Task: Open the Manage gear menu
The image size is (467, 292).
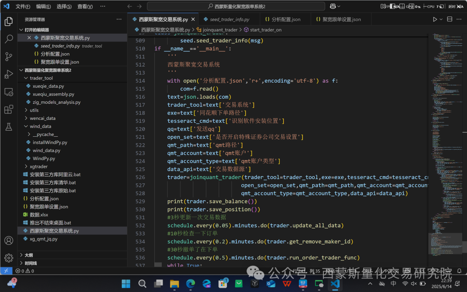Action: (x=9, y=257)
